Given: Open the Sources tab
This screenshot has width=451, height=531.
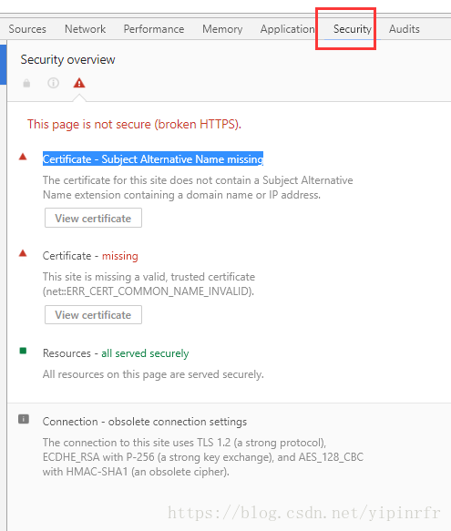Looking at the screenshot, I should click(x=27, y=29).
